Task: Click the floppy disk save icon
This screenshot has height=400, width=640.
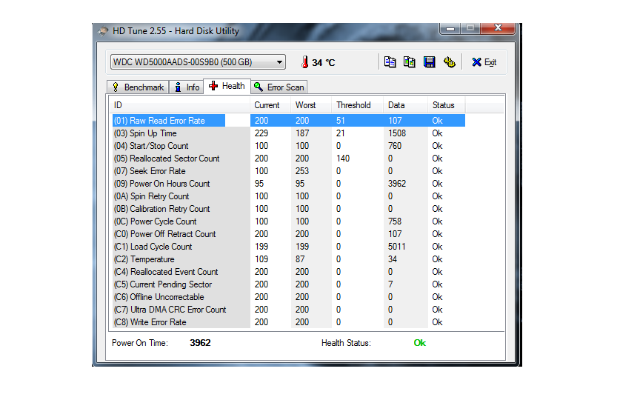Action: [x=430, y=62]
